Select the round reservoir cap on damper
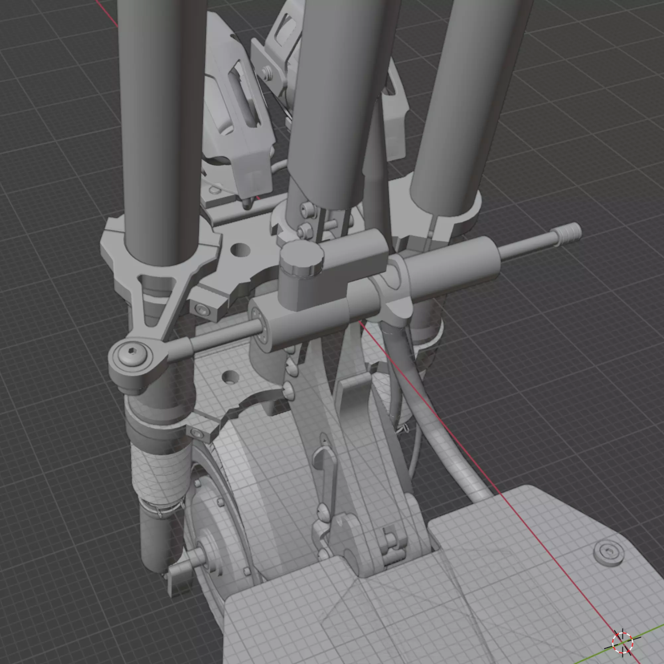Screen dimensions: 664x664 pyautogui.click(x=302, y=258)
